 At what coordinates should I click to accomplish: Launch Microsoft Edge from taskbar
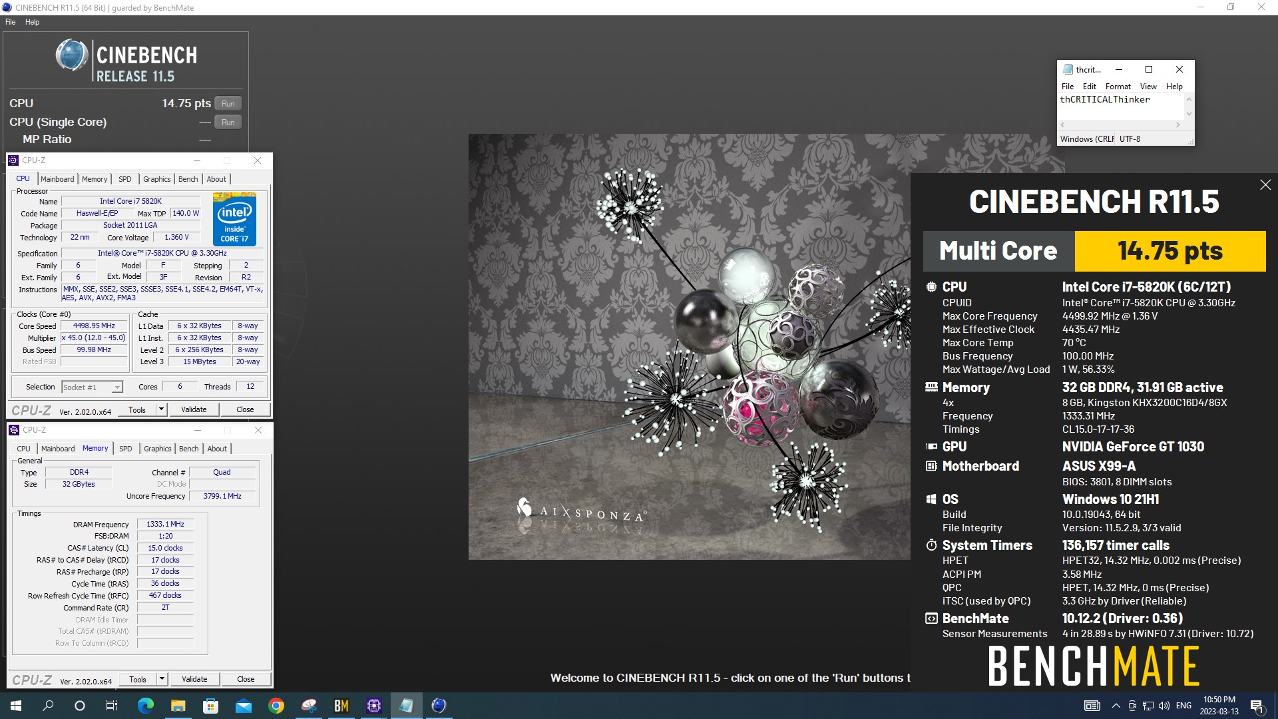pyautogui.click(x=145, y=706)
